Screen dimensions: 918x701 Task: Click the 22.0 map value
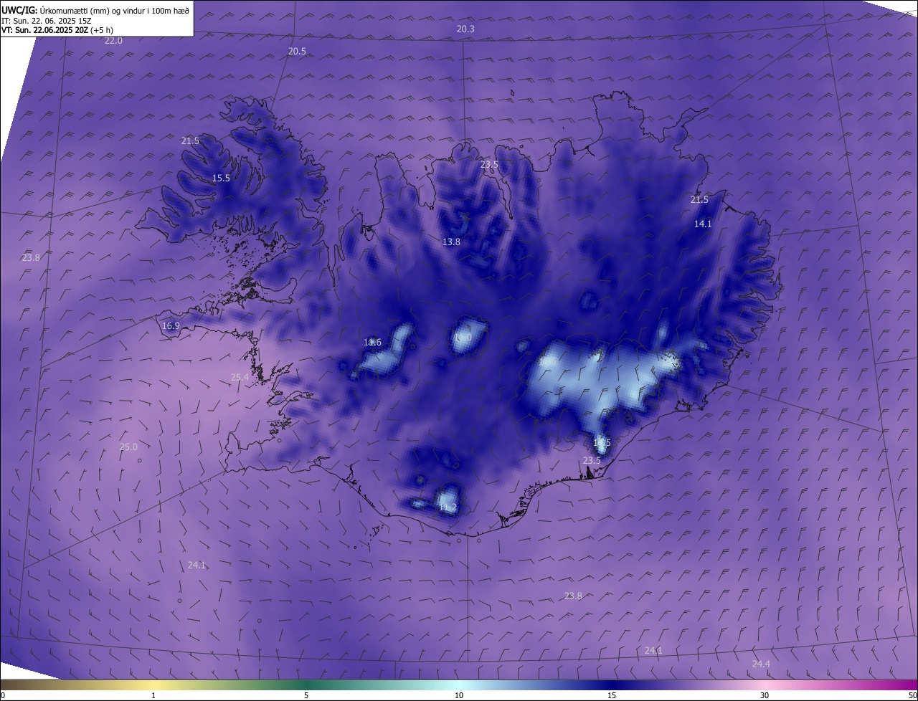[x=113, y=41]
